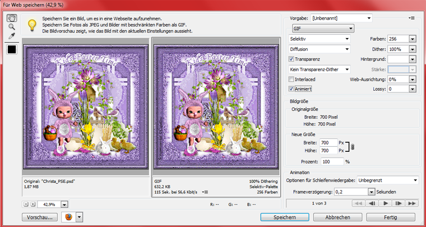426x227 pixels.
Task: Click the Speichern button
Action: click(284, 217)
